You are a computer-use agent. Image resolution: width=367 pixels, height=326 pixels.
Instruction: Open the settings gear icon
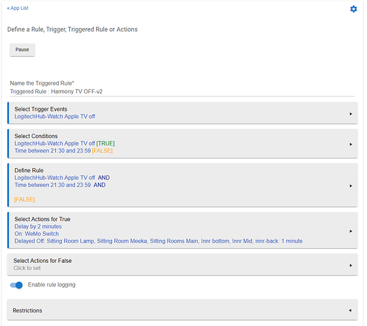click(x=353, y=9)
